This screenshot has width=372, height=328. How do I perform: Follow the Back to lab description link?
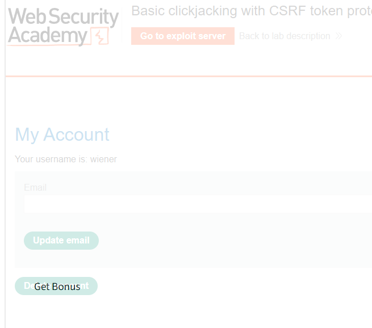pyautogui.click(x=285, y=36)
